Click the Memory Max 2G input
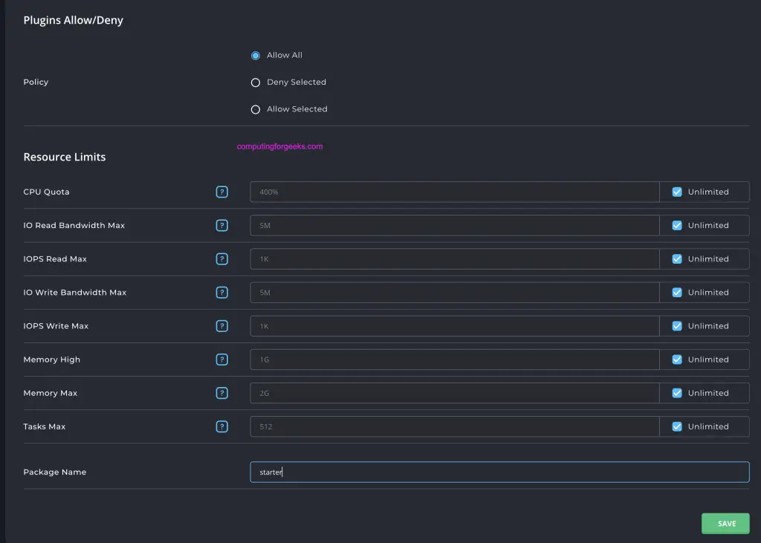Viewport: 761px width, 543px height. [455, 392]
